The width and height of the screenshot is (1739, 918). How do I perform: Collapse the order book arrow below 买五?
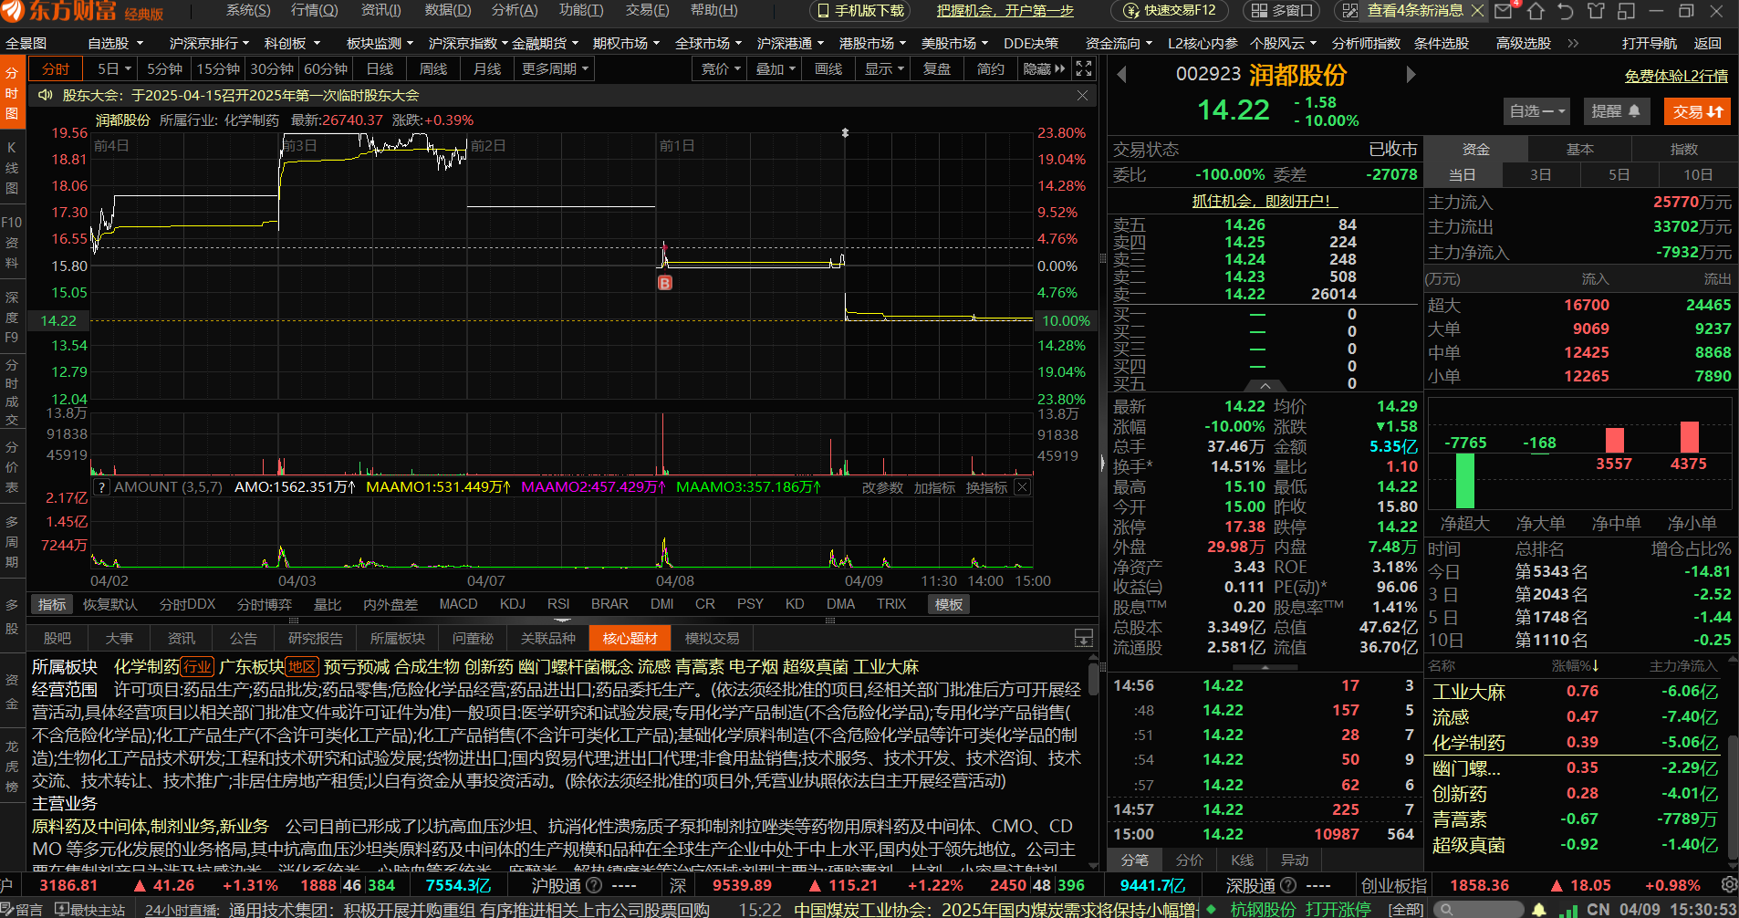[x=1265, y=386]
